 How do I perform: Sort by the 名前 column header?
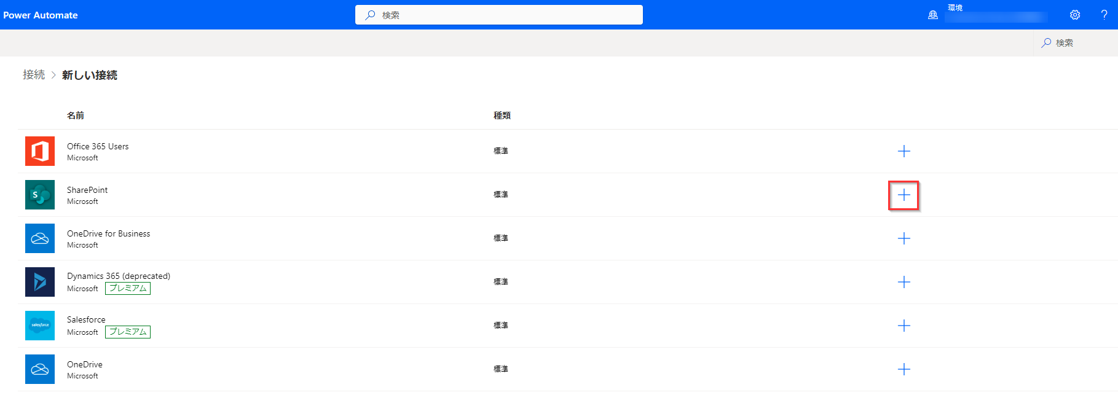76,115
